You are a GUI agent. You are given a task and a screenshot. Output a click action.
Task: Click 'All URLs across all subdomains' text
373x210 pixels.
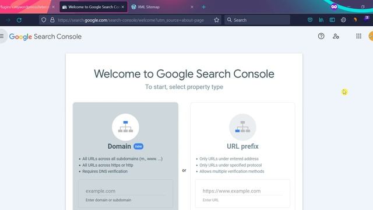(x=122, y=159)
